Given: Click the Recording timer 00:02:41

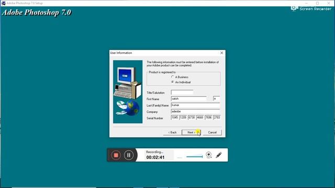Looking at the screenshot, I should [155, 157].
